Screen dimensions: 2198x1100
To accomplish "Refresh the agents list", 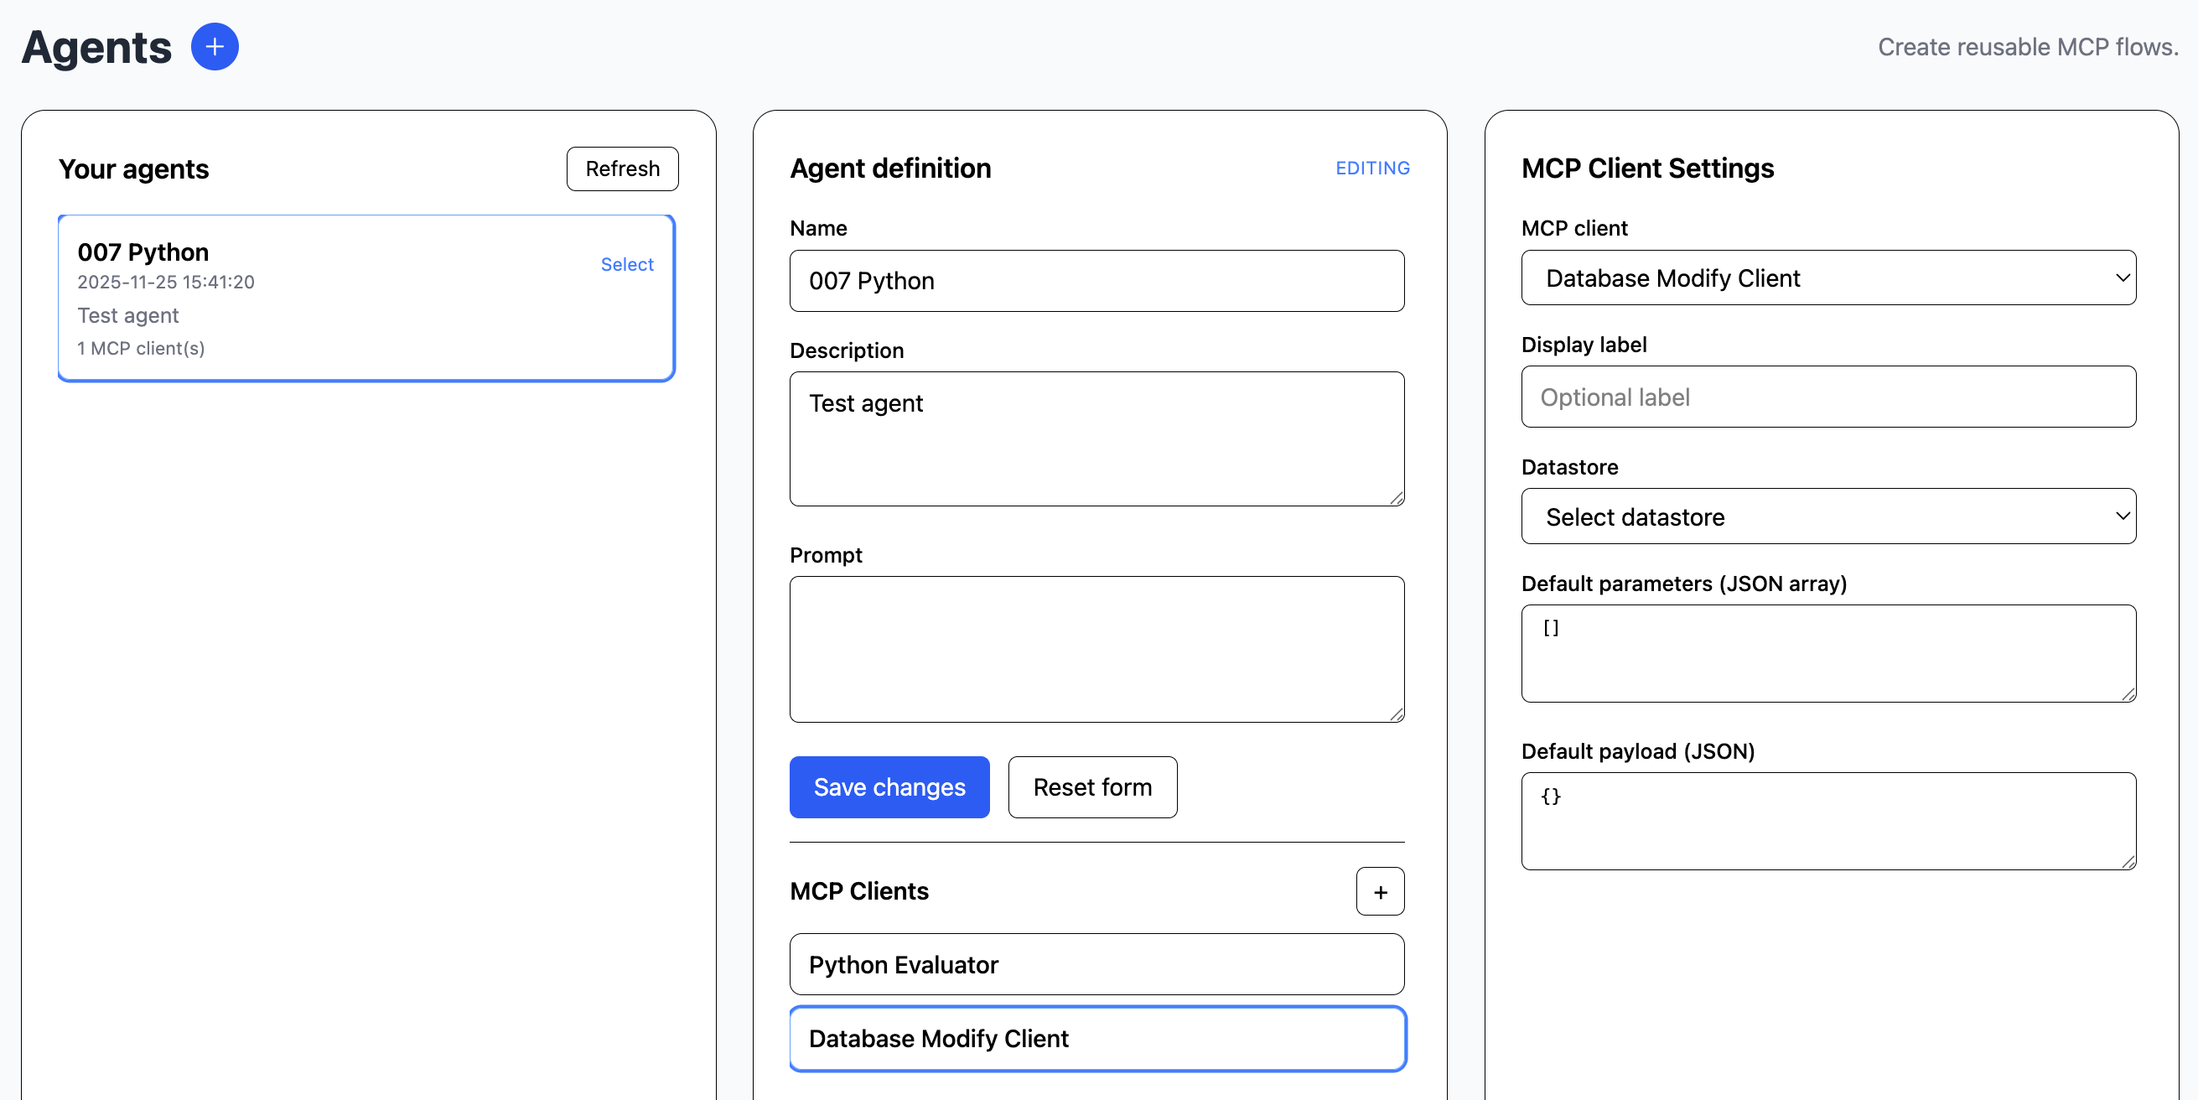I will 622,169.
